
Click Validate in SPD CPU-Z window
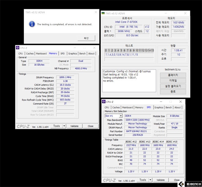[160, 180]
